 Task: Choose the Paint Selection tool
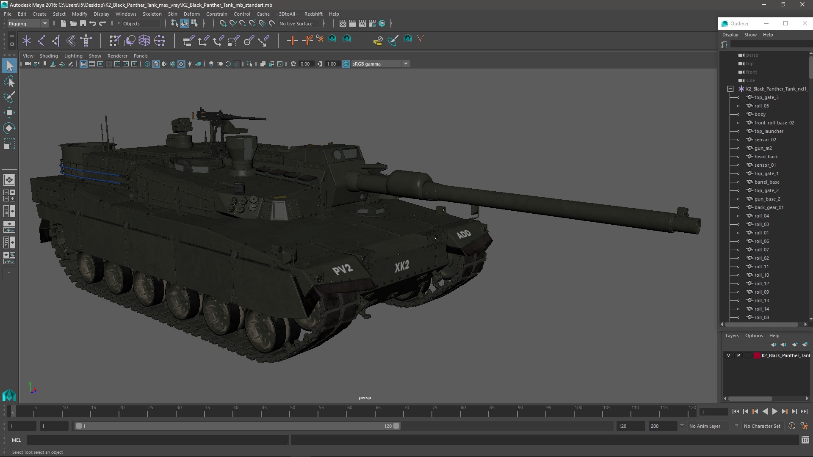click(9, 97)
